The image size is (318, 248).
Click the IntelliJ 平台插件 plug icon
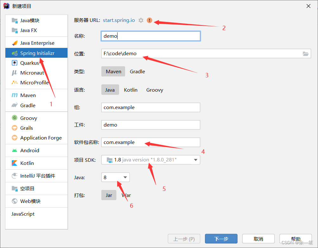(15, 176)
